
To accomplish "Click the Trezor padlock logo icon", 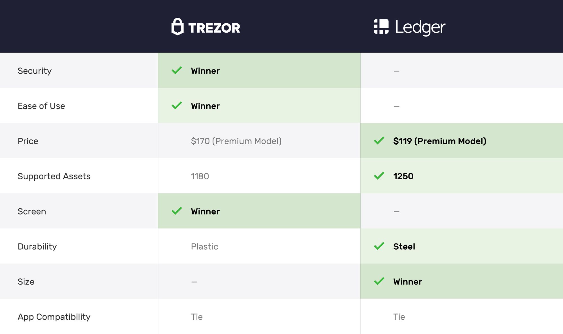I will [x=177, y=27].
